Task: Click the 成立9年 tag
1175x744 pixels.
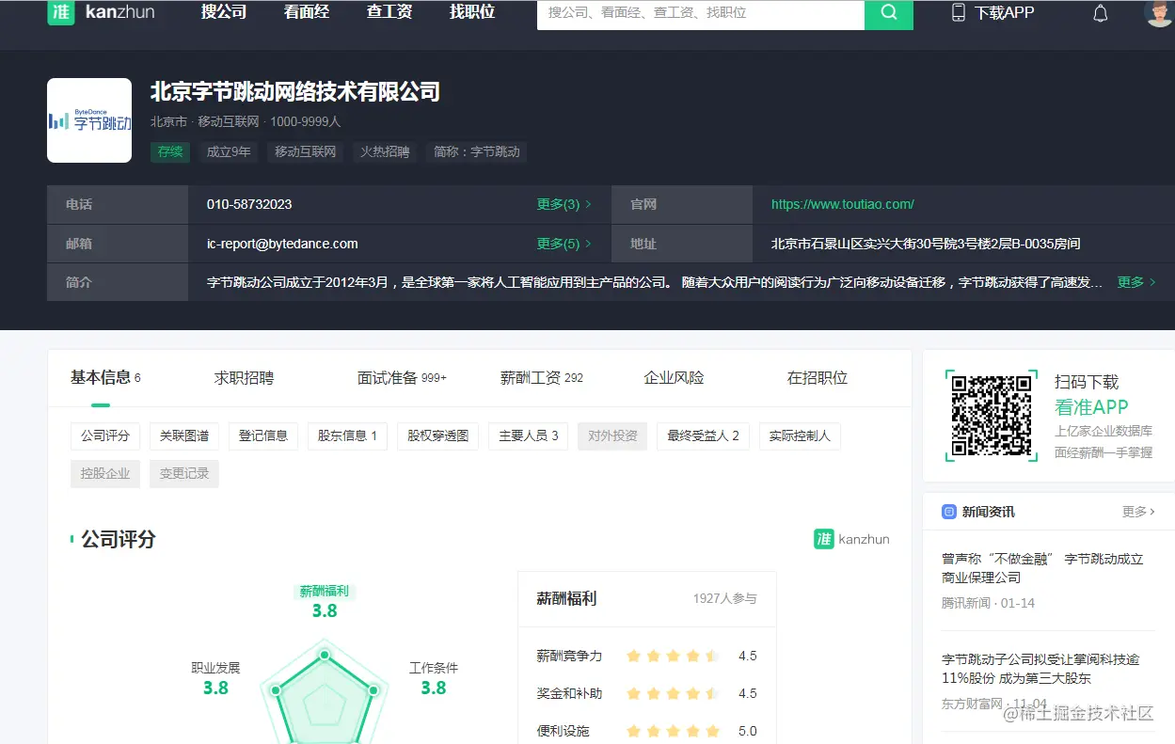Action: (229, 151)
